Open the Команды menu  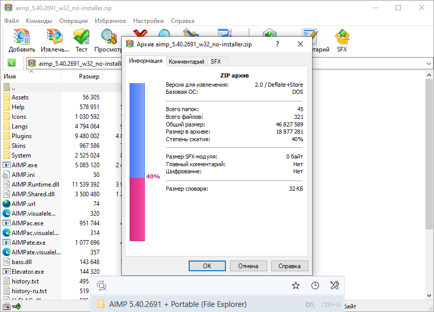(39, 21)
